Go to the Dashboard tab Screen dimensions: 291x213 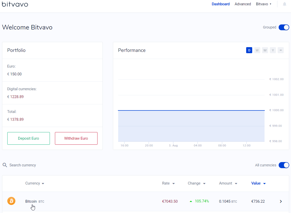221,4
